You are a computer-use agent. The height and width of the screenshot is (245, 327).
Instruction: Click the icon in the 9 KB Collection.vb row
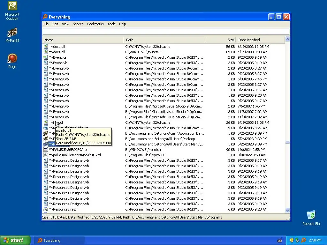pos(46,128)
